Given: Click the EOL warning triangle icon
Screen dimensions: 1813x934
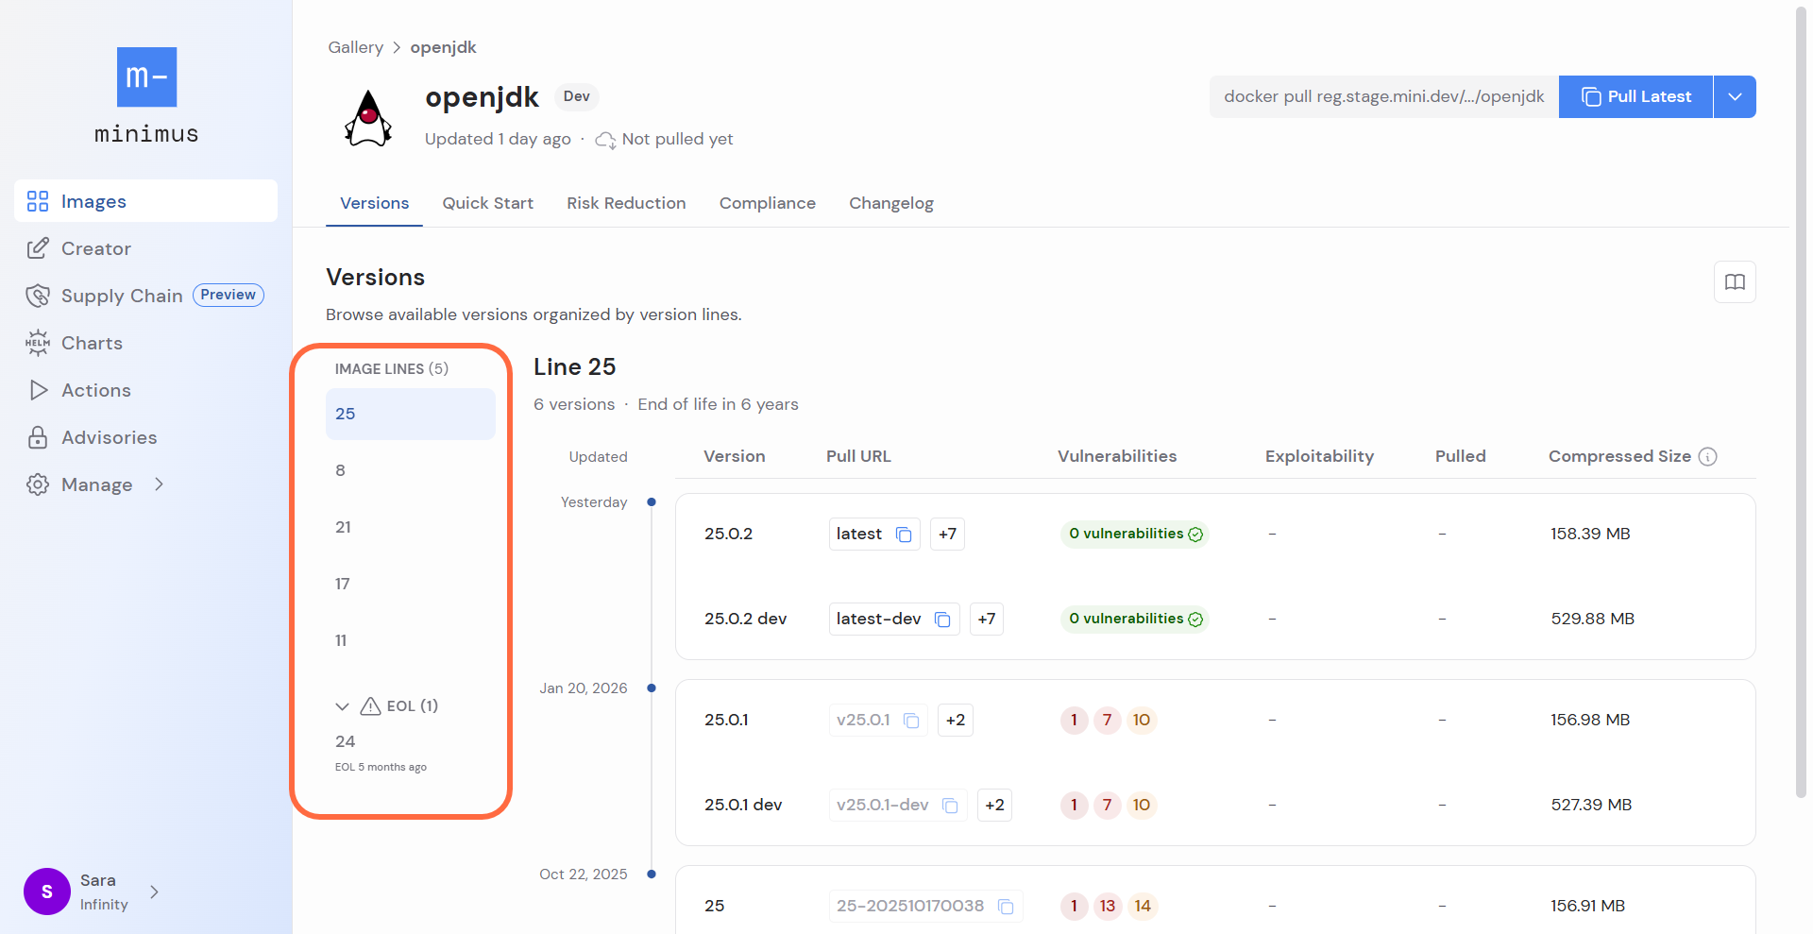Looking at the screenshot, I should (x=371, y=705).
